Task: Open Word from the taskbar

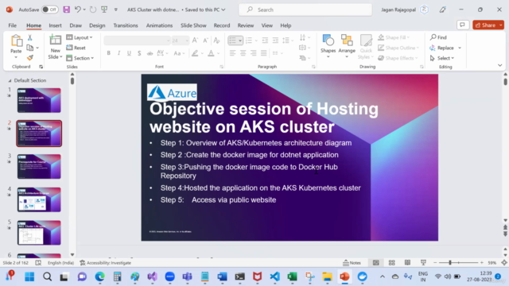Action: pyautogui.click(x=223, y=276)
